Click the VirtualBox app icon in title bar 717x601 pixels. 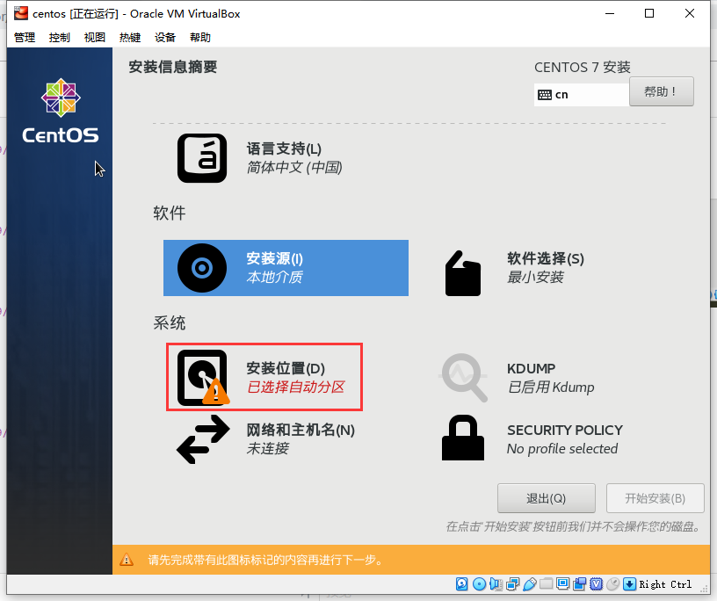pos(20,14)
